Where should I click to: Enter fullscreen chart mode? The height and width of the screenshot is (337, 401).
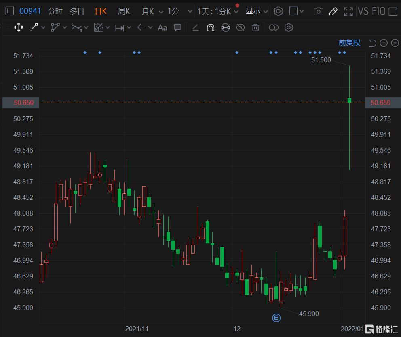pos(348,11)
